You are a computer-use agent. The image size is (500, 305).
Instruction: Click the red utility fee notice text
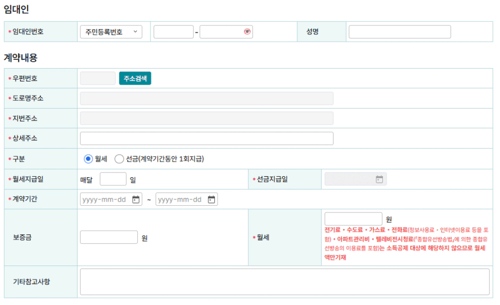[406, 244]
